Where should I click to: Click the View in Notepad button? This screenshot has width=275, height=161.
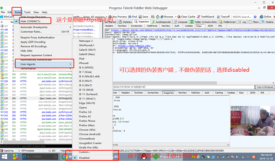click(265, 87)
